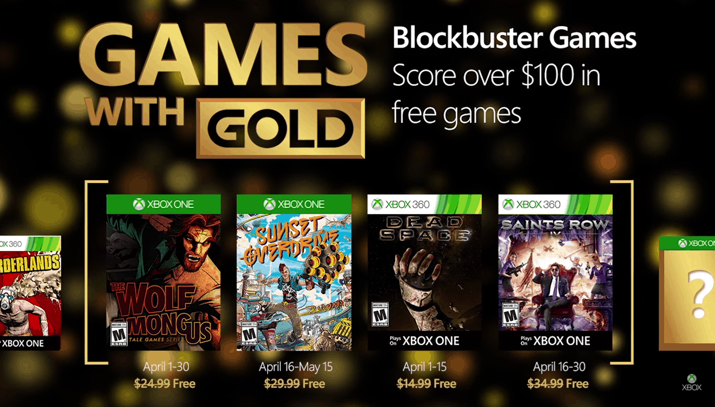The height and width of the screenshot is (407, 715).
Task: Click the $14.99 Free price label
Action: 426,384
